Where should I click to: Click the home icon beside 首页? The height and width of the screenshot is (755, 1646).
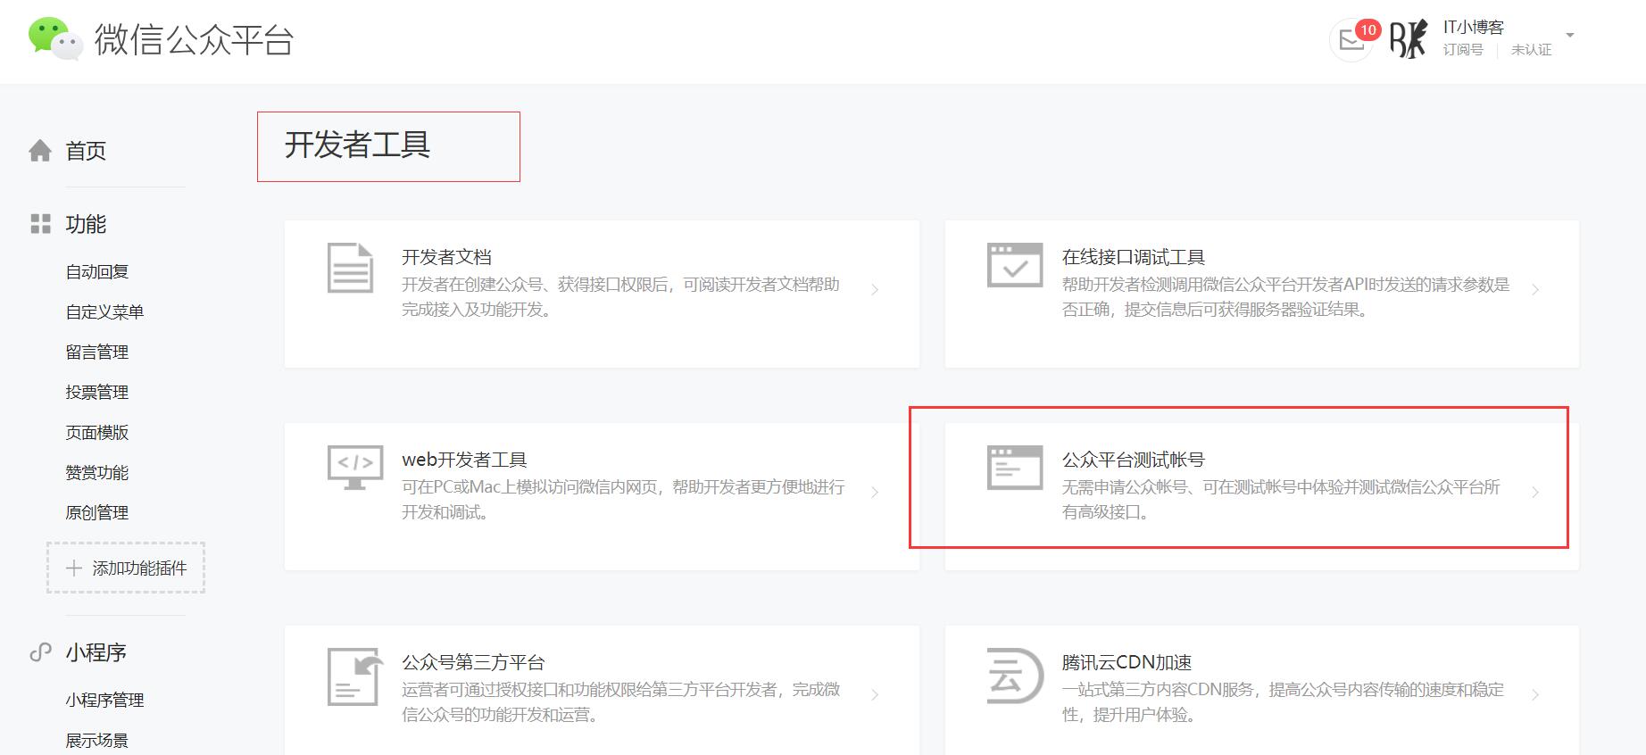(40, 151)
